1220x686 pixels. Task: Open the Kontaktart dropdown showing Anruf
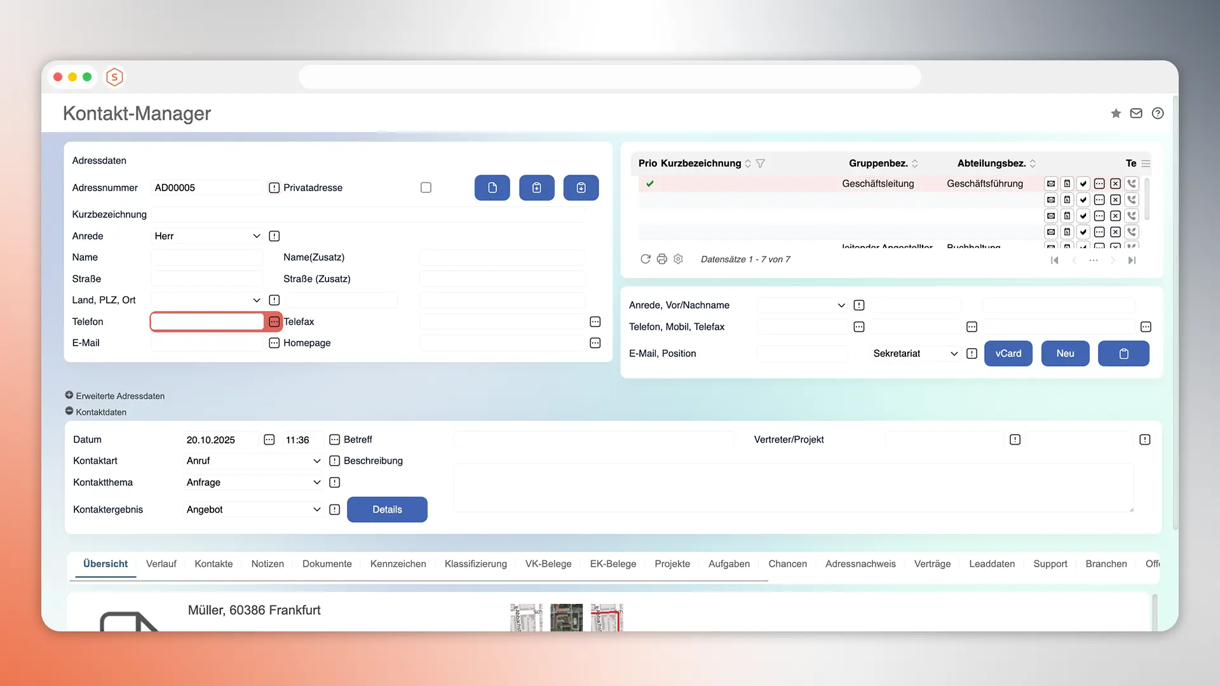[x=253, y=461]
